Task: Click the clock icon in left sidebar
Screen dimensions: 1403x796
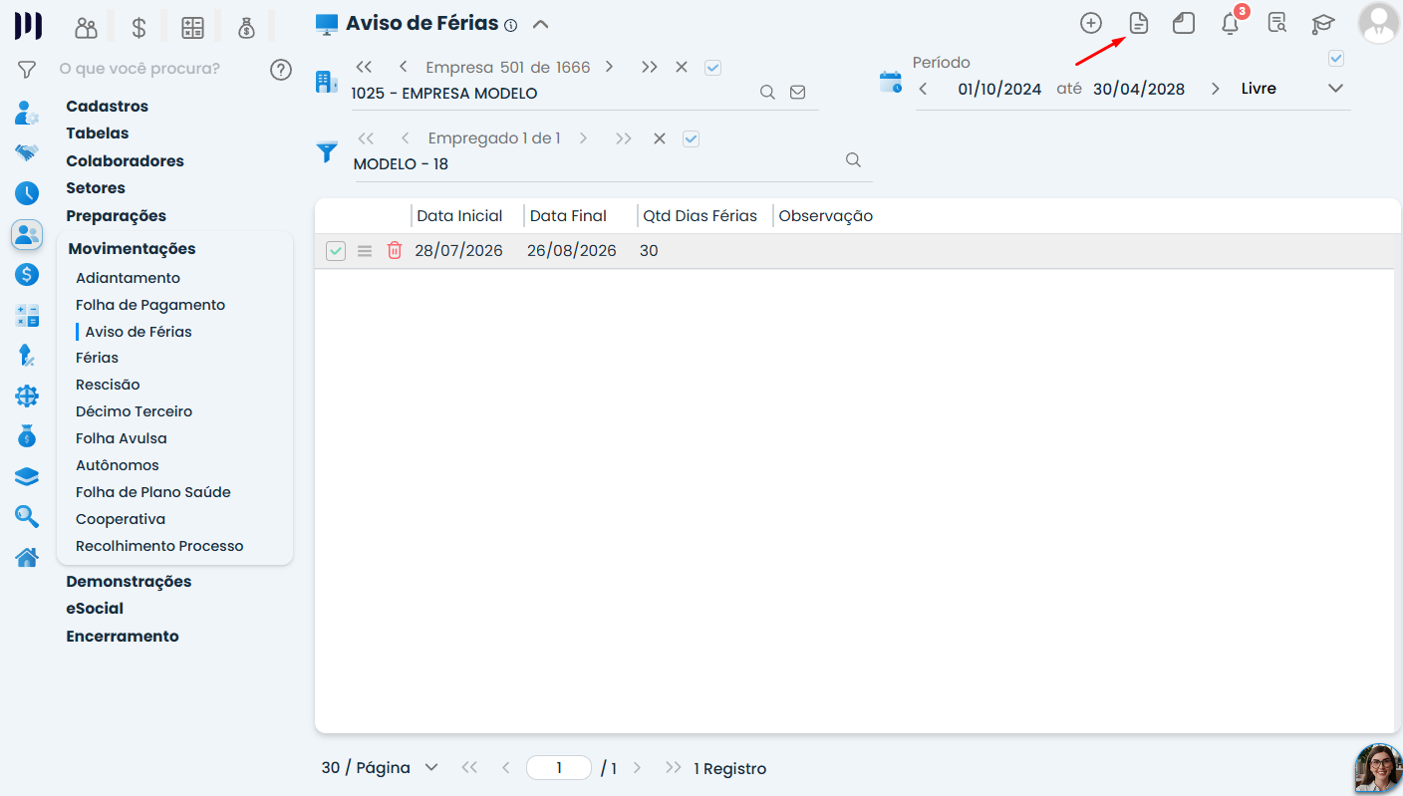Action: click(27, 193)
